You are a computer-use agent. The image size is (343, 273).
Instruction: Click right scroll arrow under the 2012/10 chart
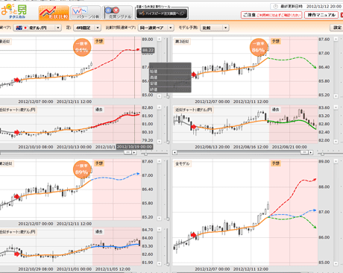click(134, 152)
